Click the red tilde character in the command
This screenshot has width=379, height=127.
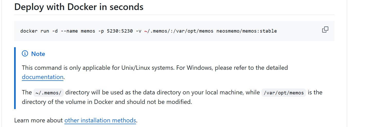click(x=146, y=31)
